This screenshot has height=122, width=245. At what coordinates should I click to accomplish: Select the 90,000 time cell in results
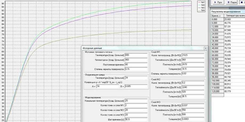coord(218,73)
